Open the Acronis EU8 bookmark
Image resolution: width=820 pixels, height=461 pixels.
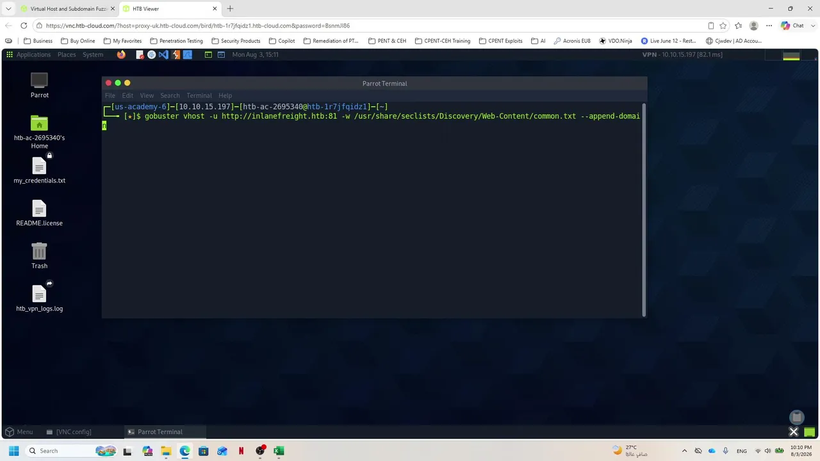coord(572,40)
